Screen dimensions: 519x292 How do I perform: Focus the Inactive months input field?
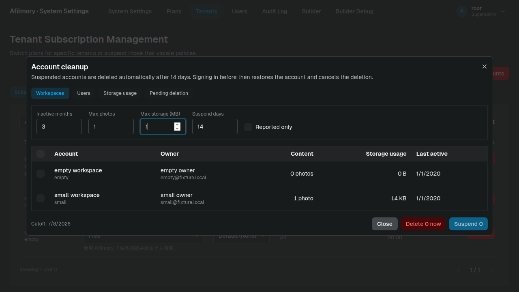[59, 127]
